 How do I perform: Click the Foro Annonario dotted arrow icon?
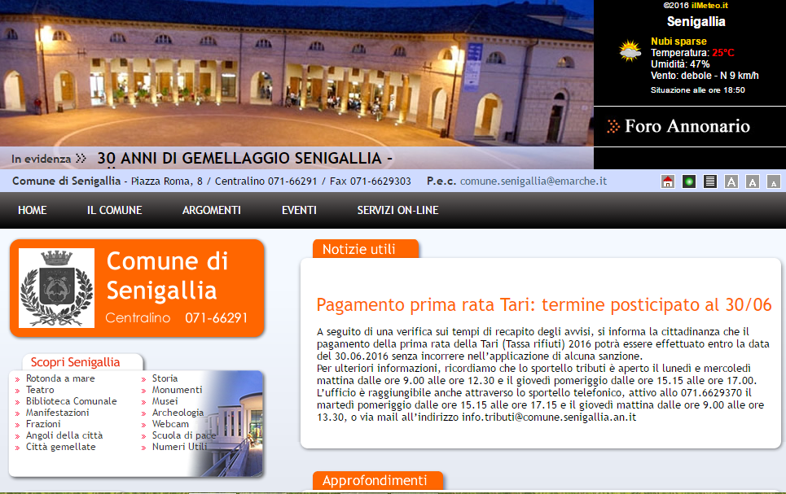tap(613, 126)
